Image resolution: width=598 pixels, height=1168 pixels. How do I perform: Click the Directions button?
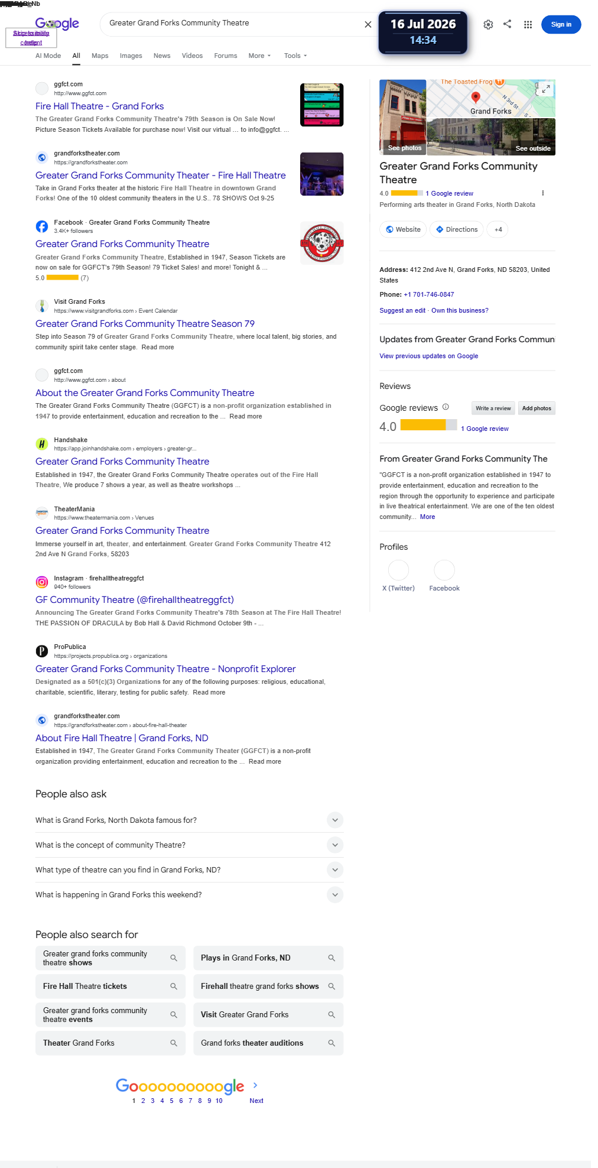tap(457, 229)
